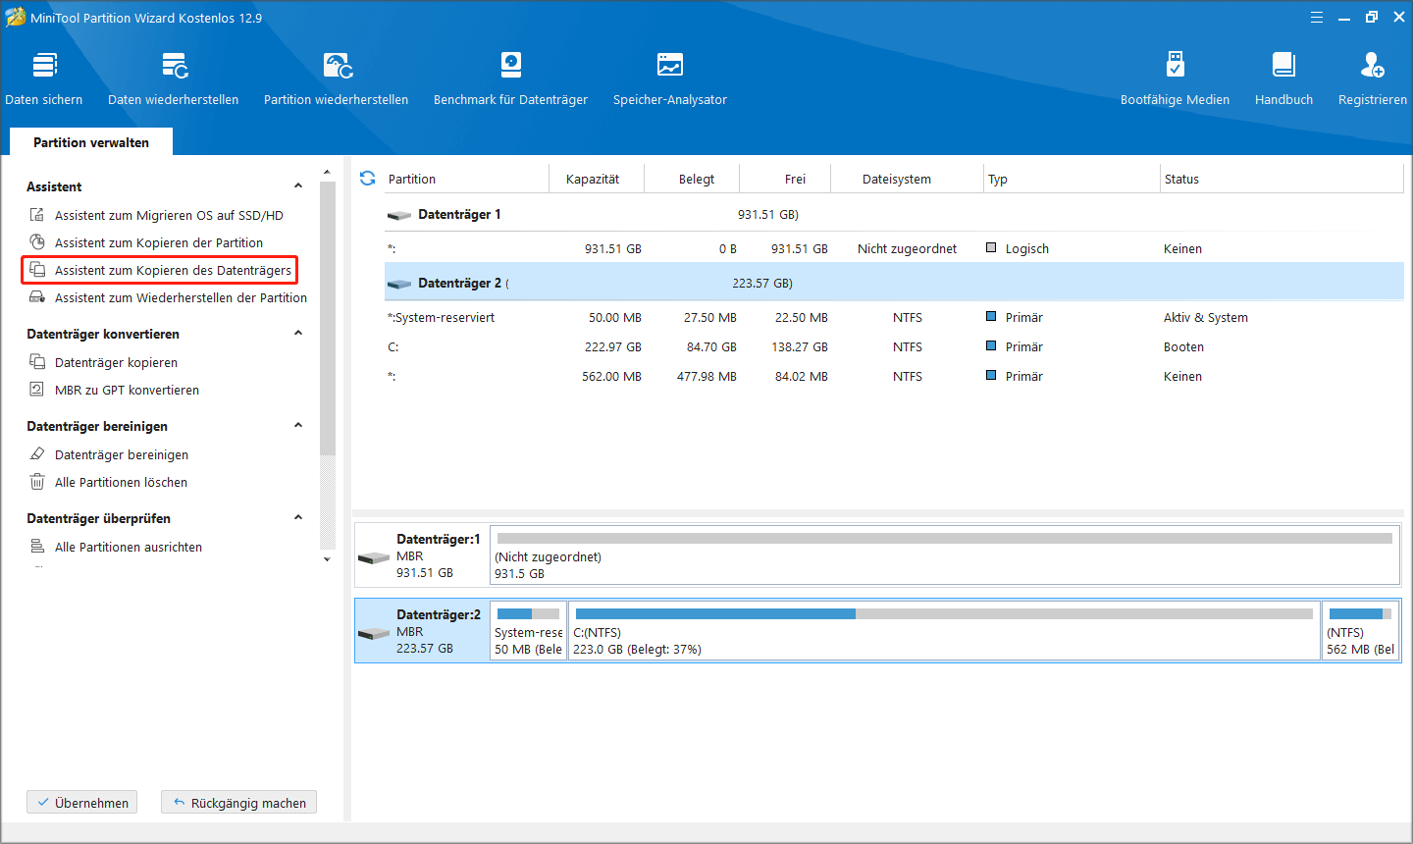Click the Datenträger kopieren icon
The height and width of the screenshot is (844, 1413).
coord(37,362)
